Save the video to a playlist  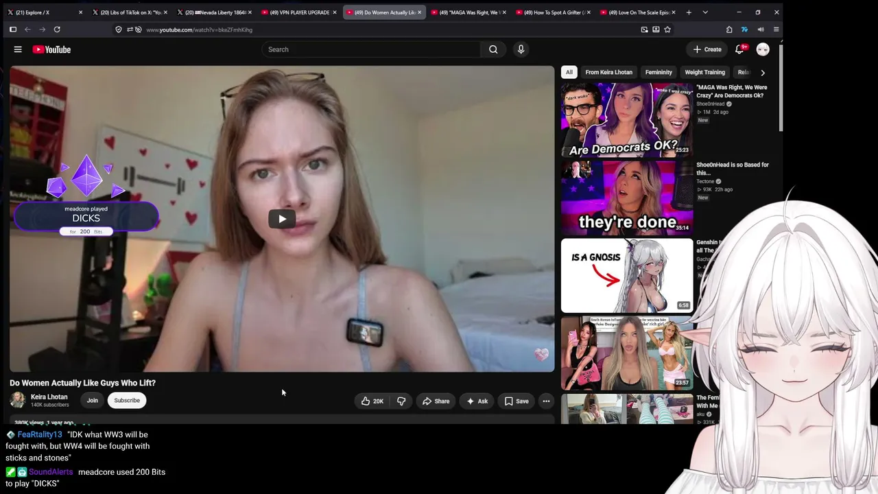pos(517,401)
